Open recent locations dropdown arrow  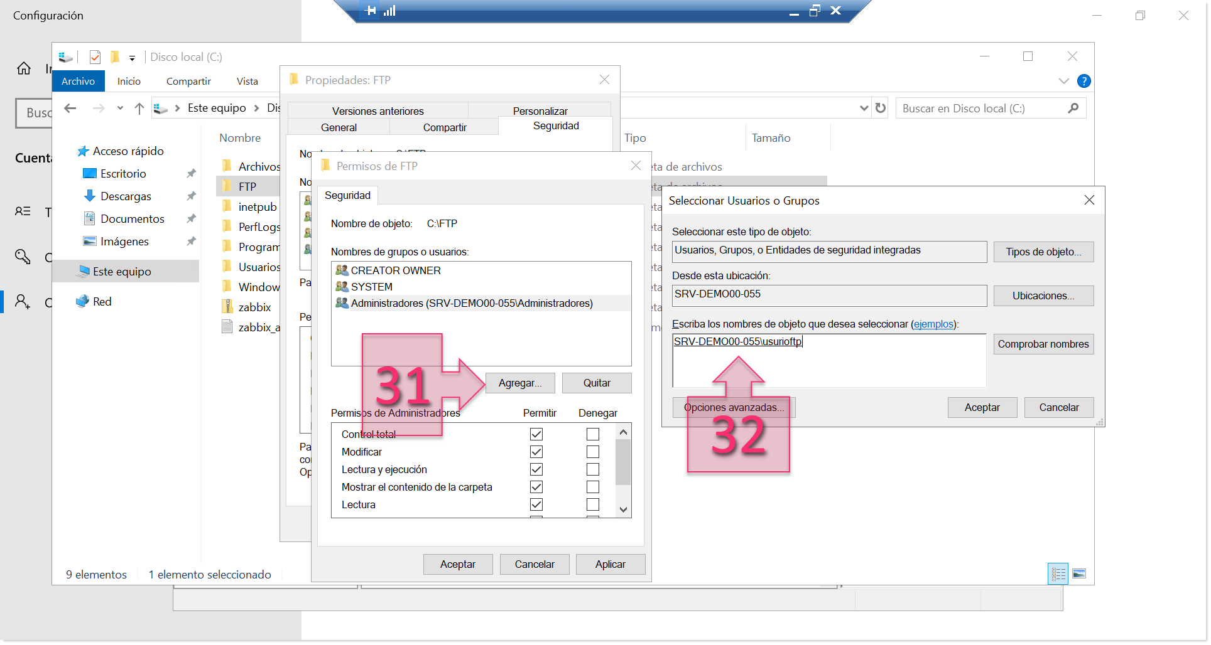(x=120, y=109)
